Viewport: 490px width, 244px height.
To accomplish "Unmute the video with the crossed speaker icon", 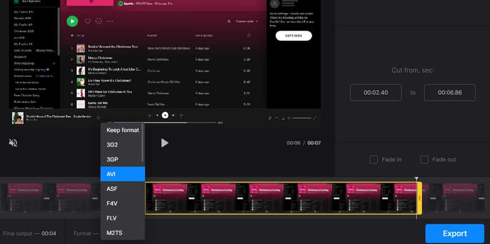I will [x=13, y=143].
